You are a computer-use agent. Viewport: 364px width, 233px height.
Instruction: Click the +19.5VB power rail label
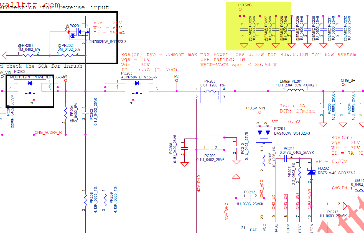[245, 5]
